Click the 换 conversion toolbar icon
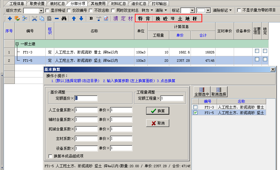Image resolution: width=280 pixels, height=170 pixels. pyautogui.click(x=158, y=18)
